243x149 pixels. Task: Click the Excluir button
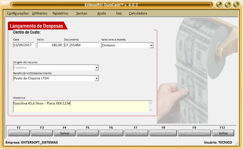[x=42, y=133]
